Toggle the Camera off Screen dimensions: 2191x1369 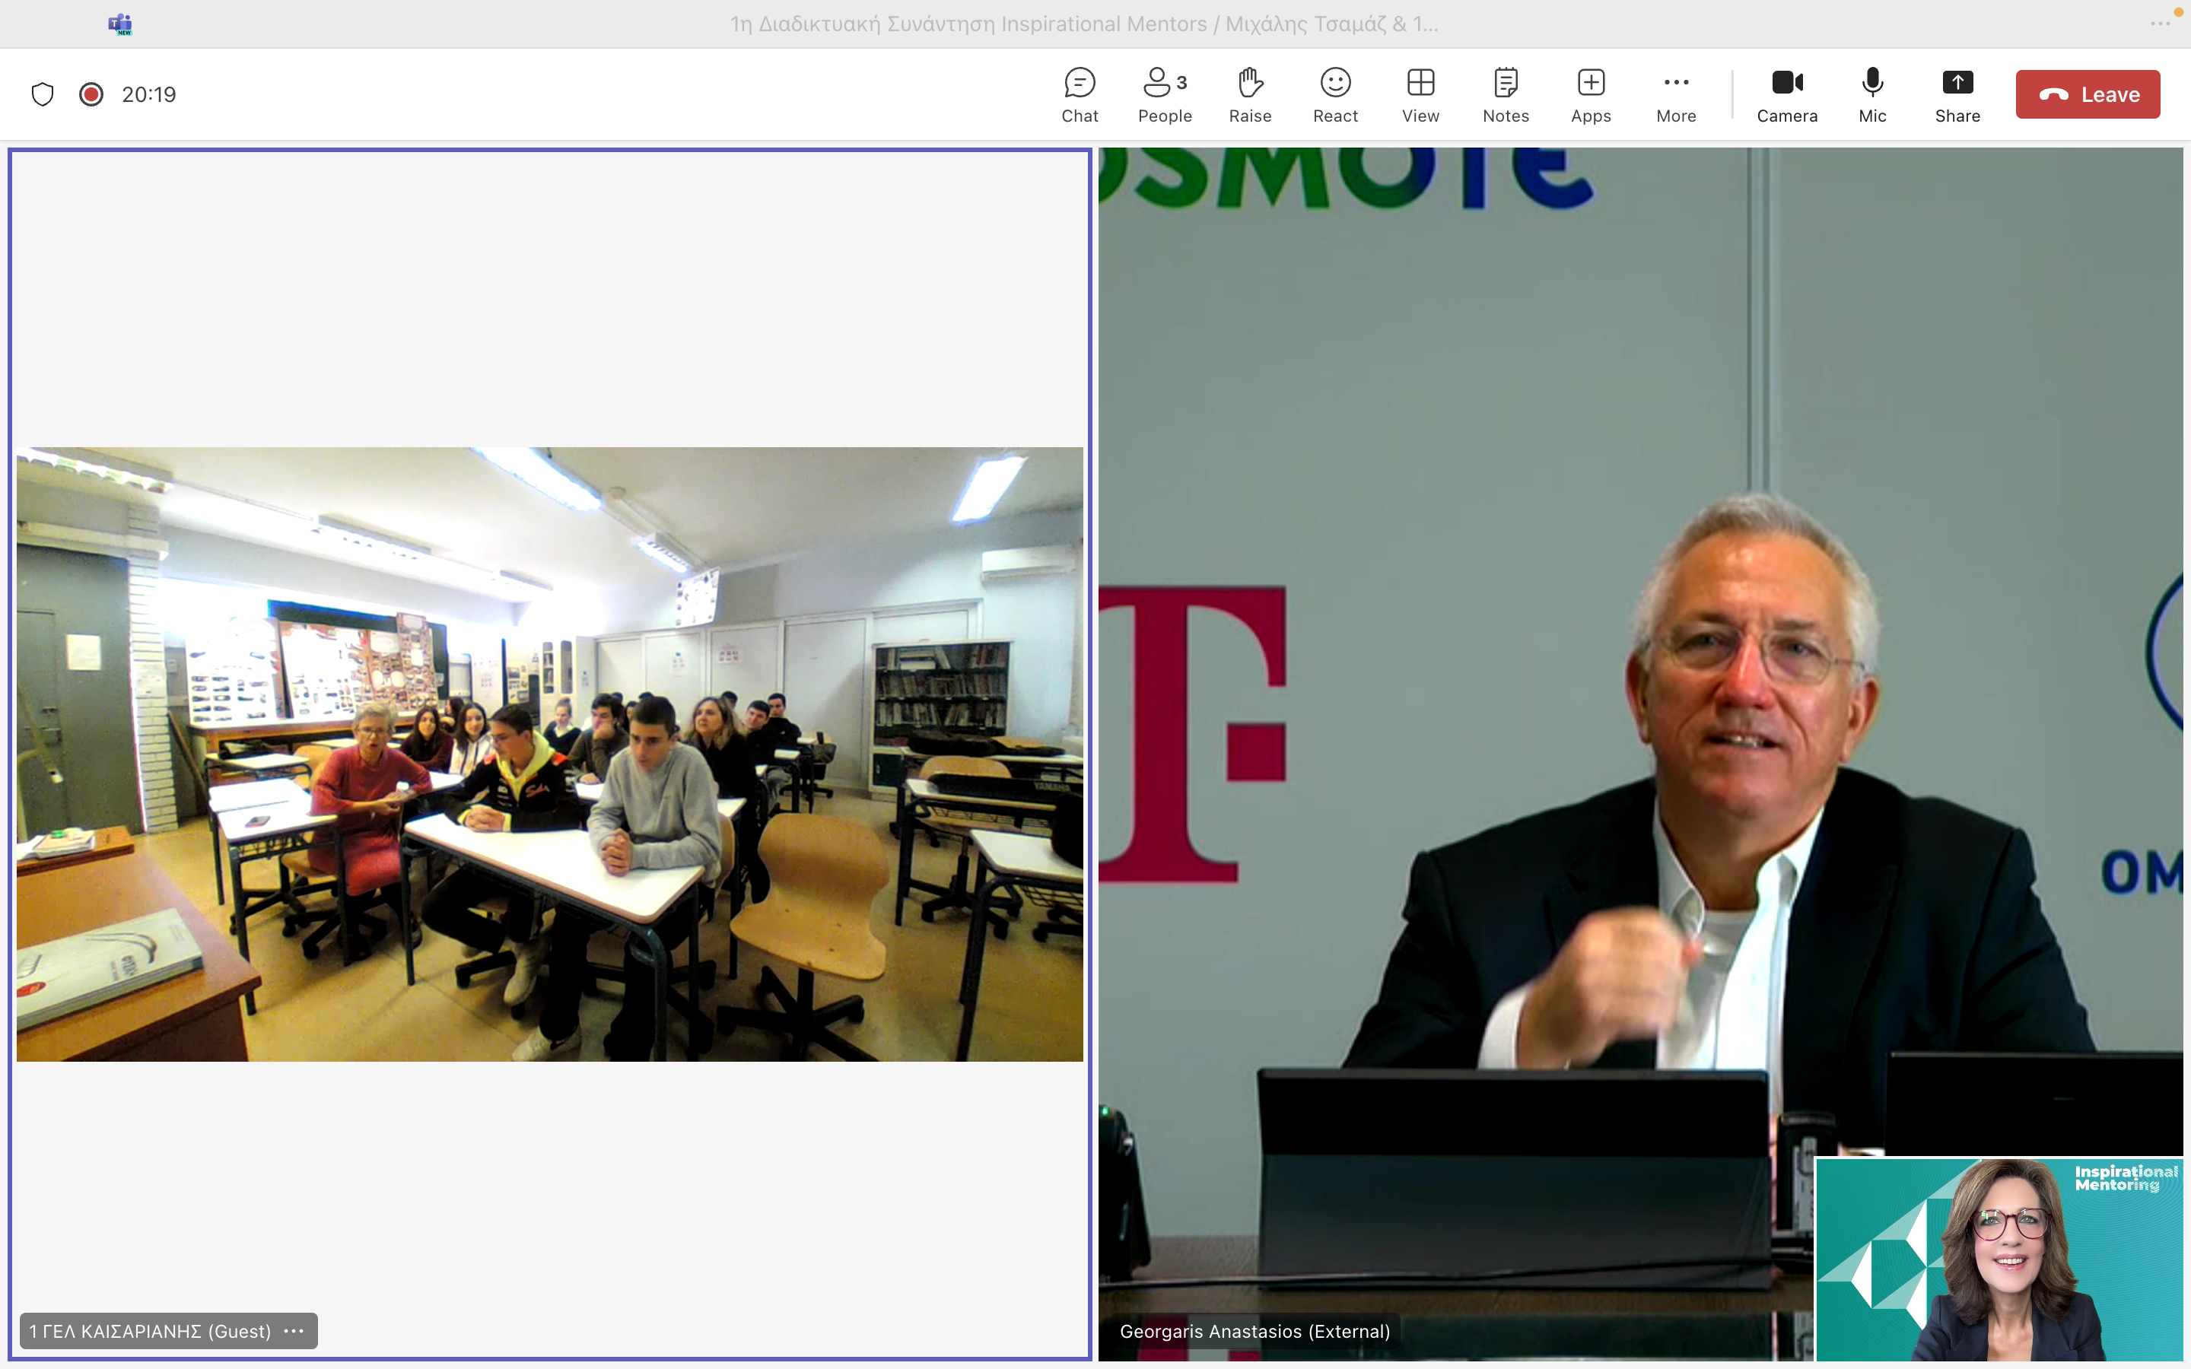(x=1786, y=94)
